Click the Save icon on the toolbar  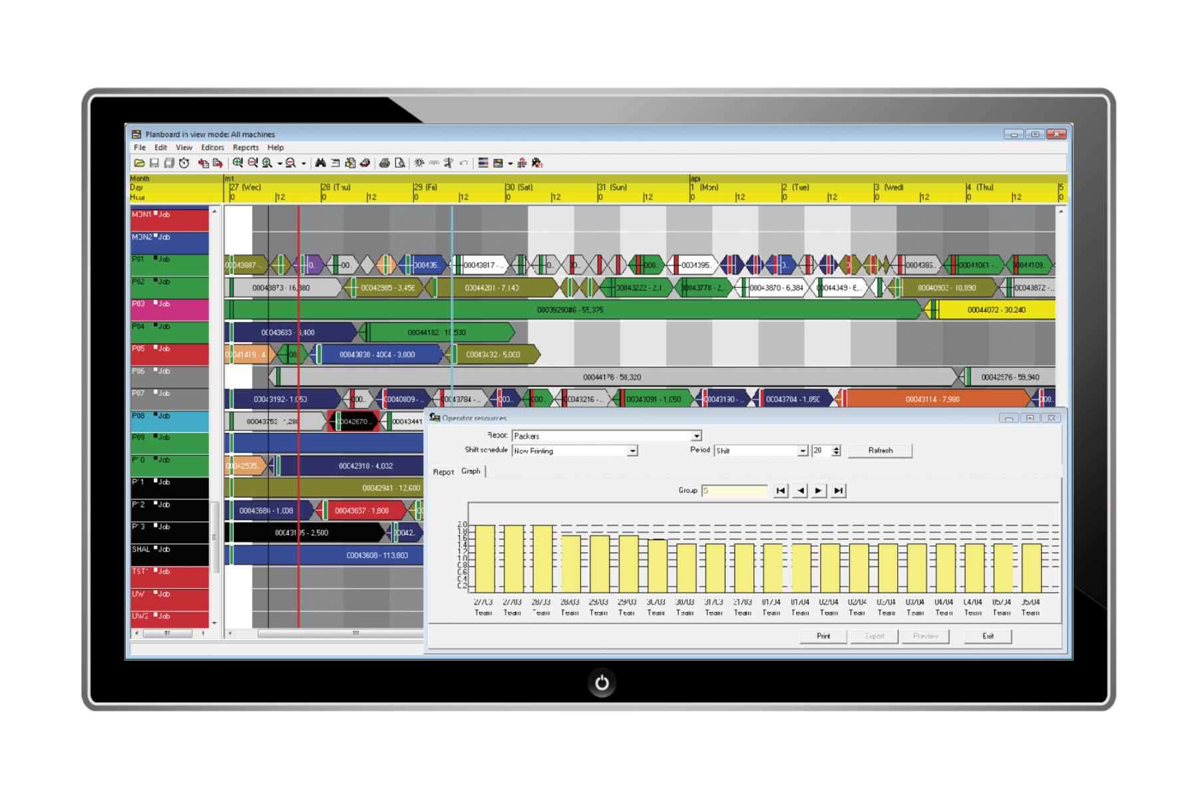click(156, 163)
